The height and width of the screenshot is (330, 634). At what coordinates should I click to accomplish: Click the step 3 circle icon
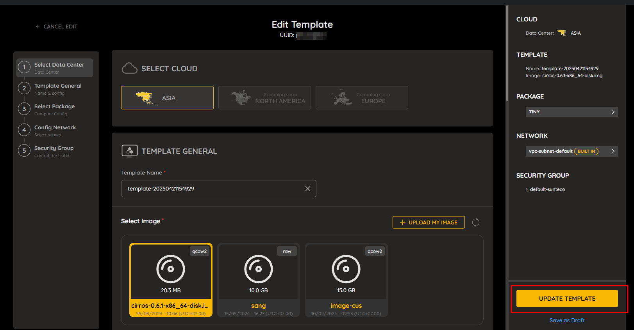(x=24, y=109)
